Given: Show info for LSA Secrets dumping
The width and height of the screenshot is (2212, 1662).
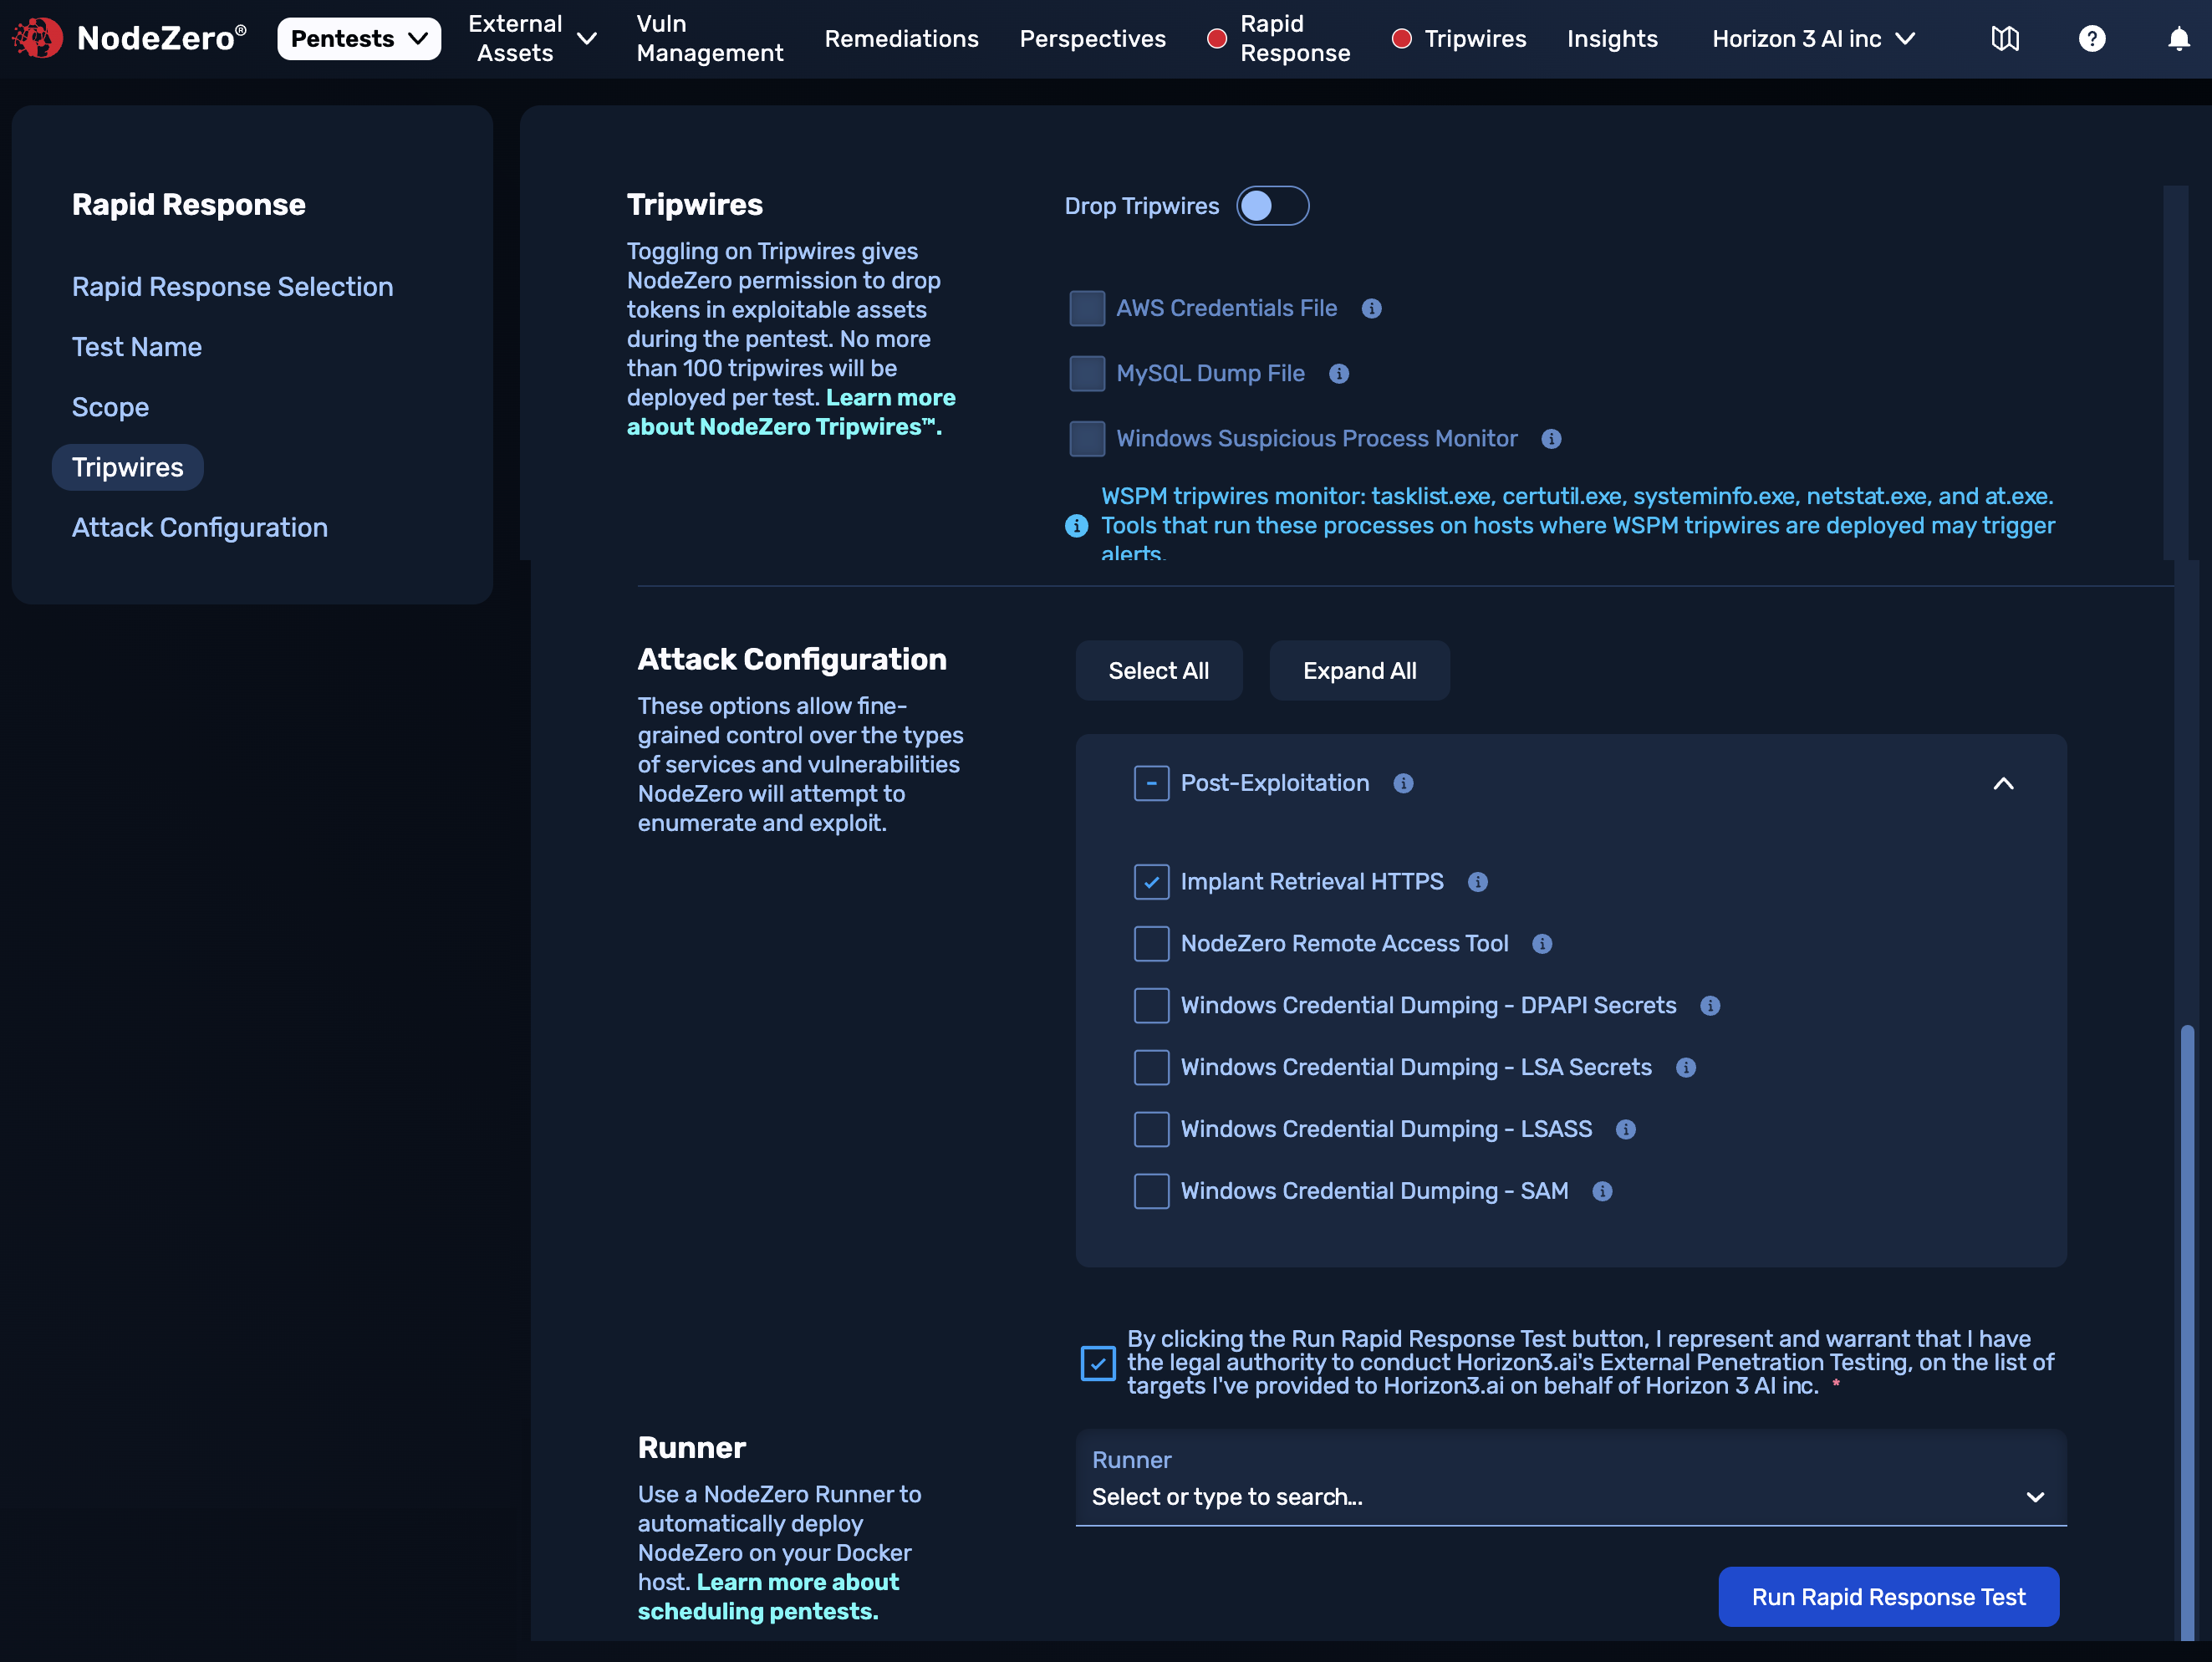Looking at the screenshot, I should click(1686, 1068).
